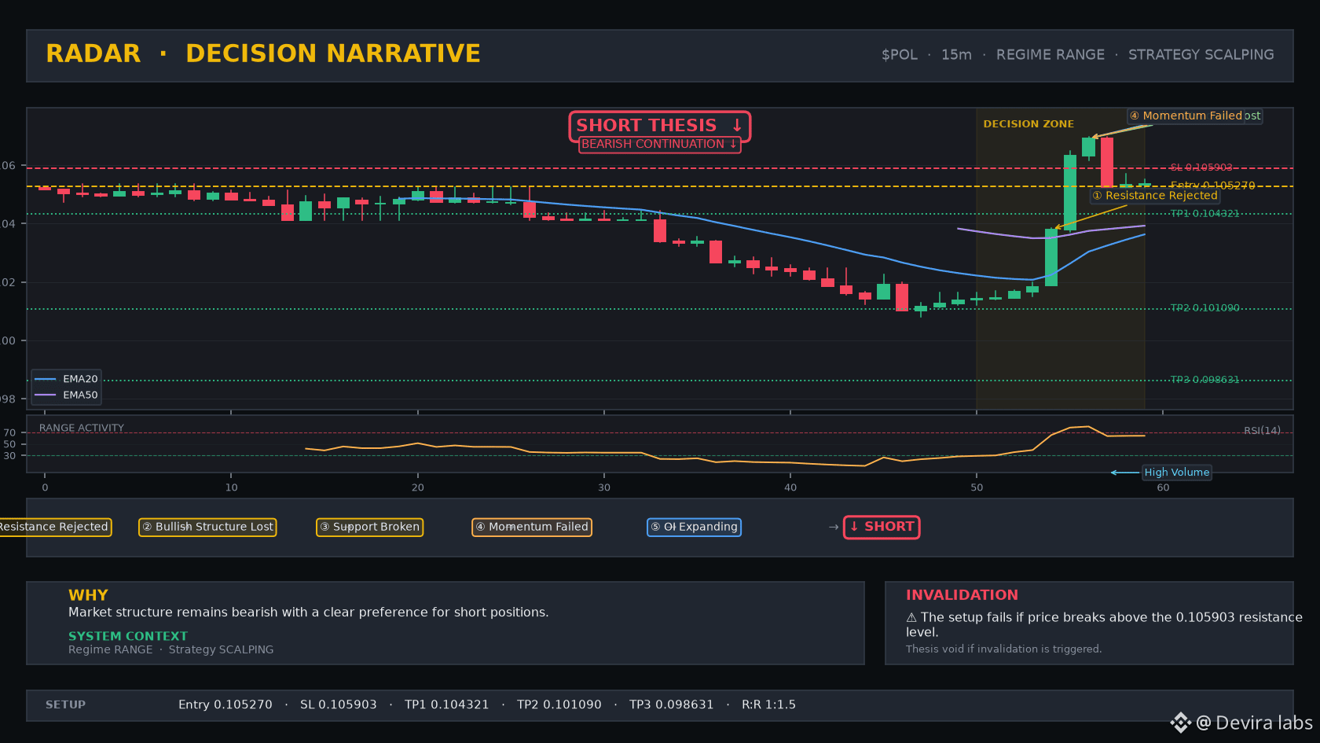This screenshot has height=743, width=1320.
Task: Click the EMA50 legend entry
Action: [x=67, y=395]
